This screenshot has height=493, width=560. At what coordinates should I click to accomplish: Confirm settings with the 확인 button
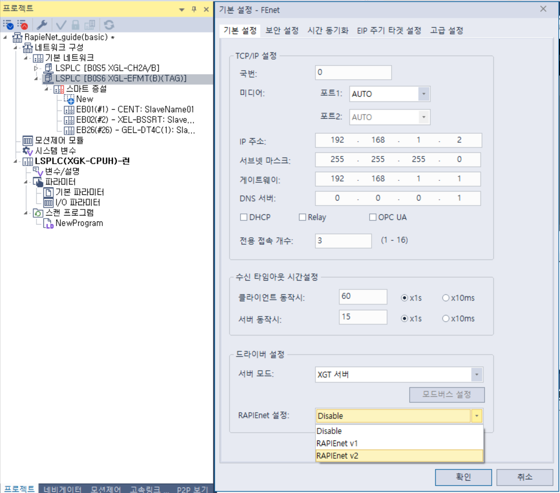point(463,477)
